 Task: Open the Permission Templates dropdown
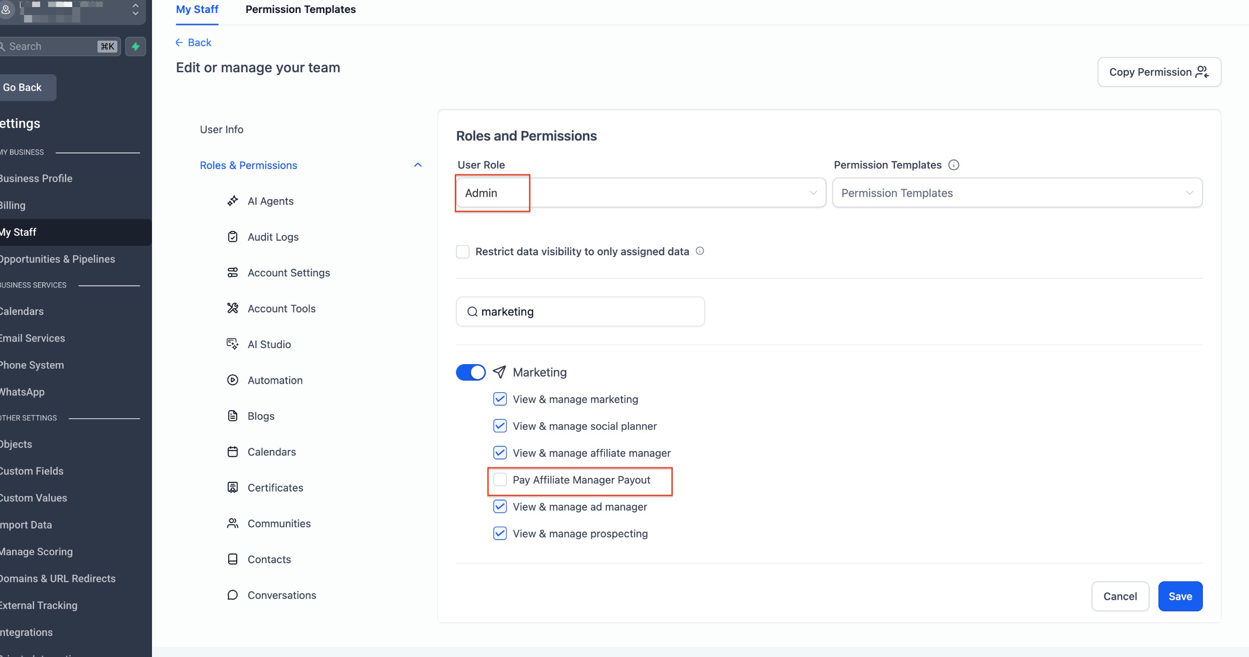(1017, 193)
